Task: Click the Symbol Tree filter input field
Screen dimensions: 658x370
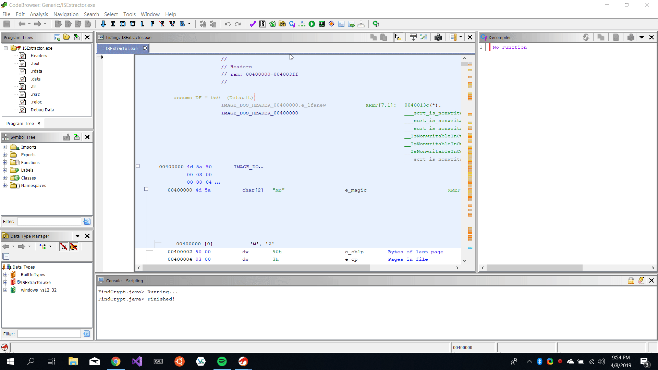Action: click(49, 221)
